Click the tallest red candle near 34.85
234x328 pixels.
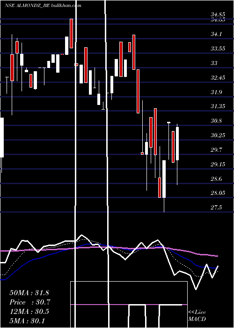click(72, 33)
